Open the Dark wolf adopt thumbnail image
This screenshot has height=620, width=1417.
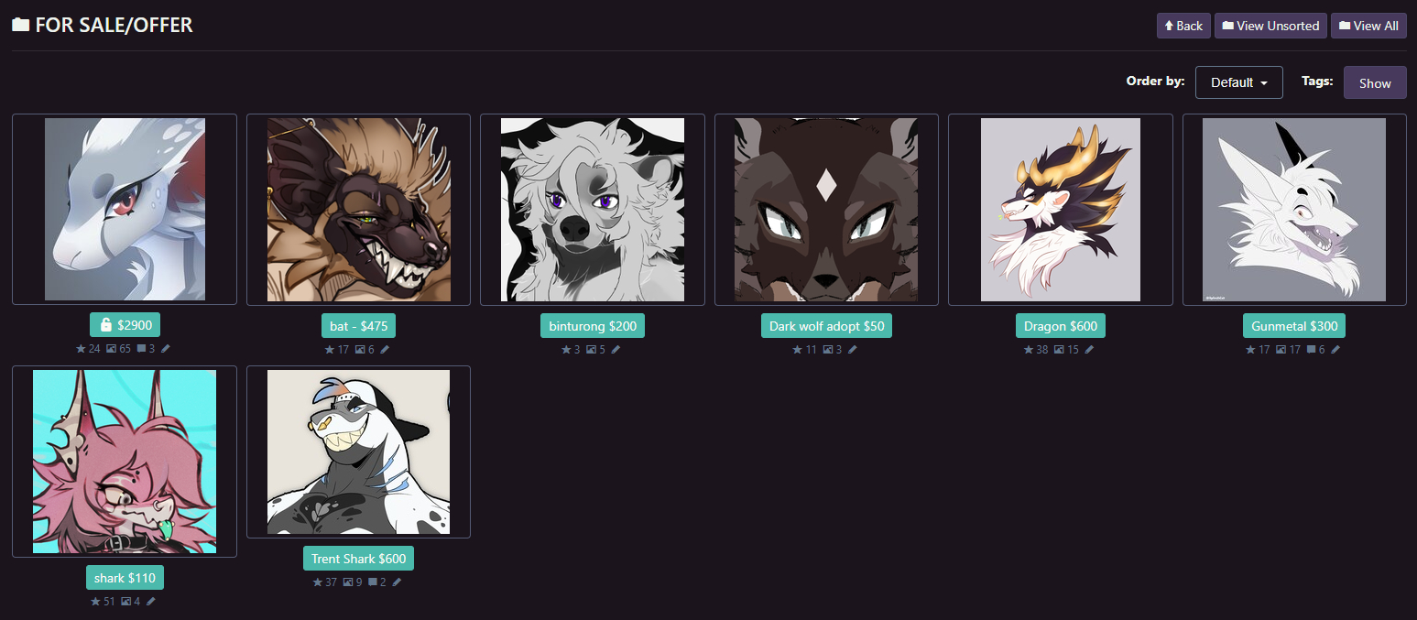coord(826,210)
